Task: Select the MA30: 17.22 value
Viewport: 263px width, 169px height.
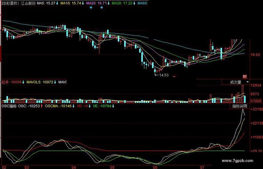Action: pos(122,3)
